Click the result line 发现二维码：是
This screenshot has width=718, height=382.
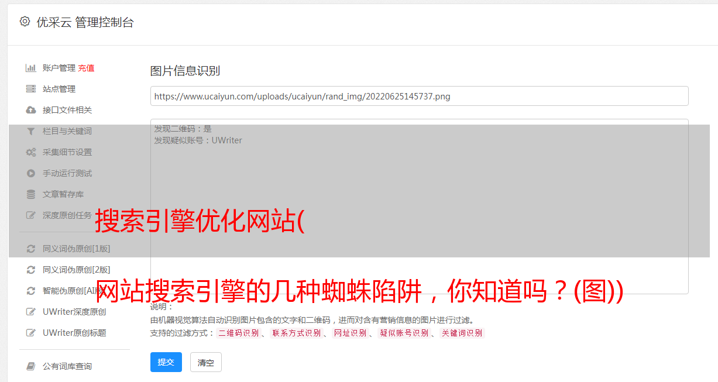click(x=183, y=129)
